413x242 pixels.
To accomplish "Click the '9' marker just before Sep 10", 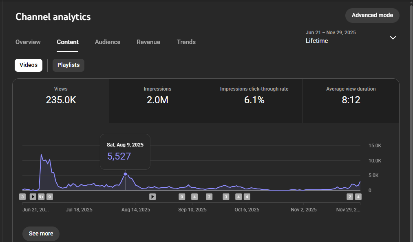I will pos(182,197).
